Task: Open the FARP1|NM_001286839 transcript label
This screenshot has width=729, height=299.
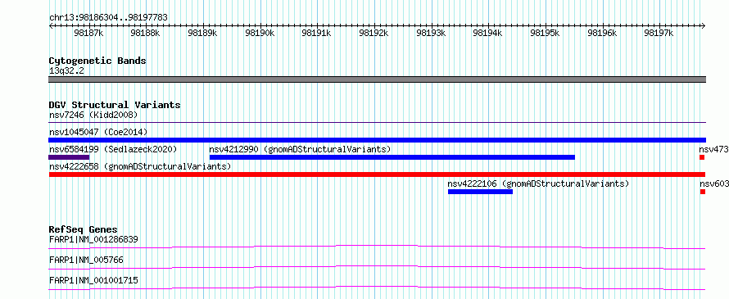Action: pos(93,239)
